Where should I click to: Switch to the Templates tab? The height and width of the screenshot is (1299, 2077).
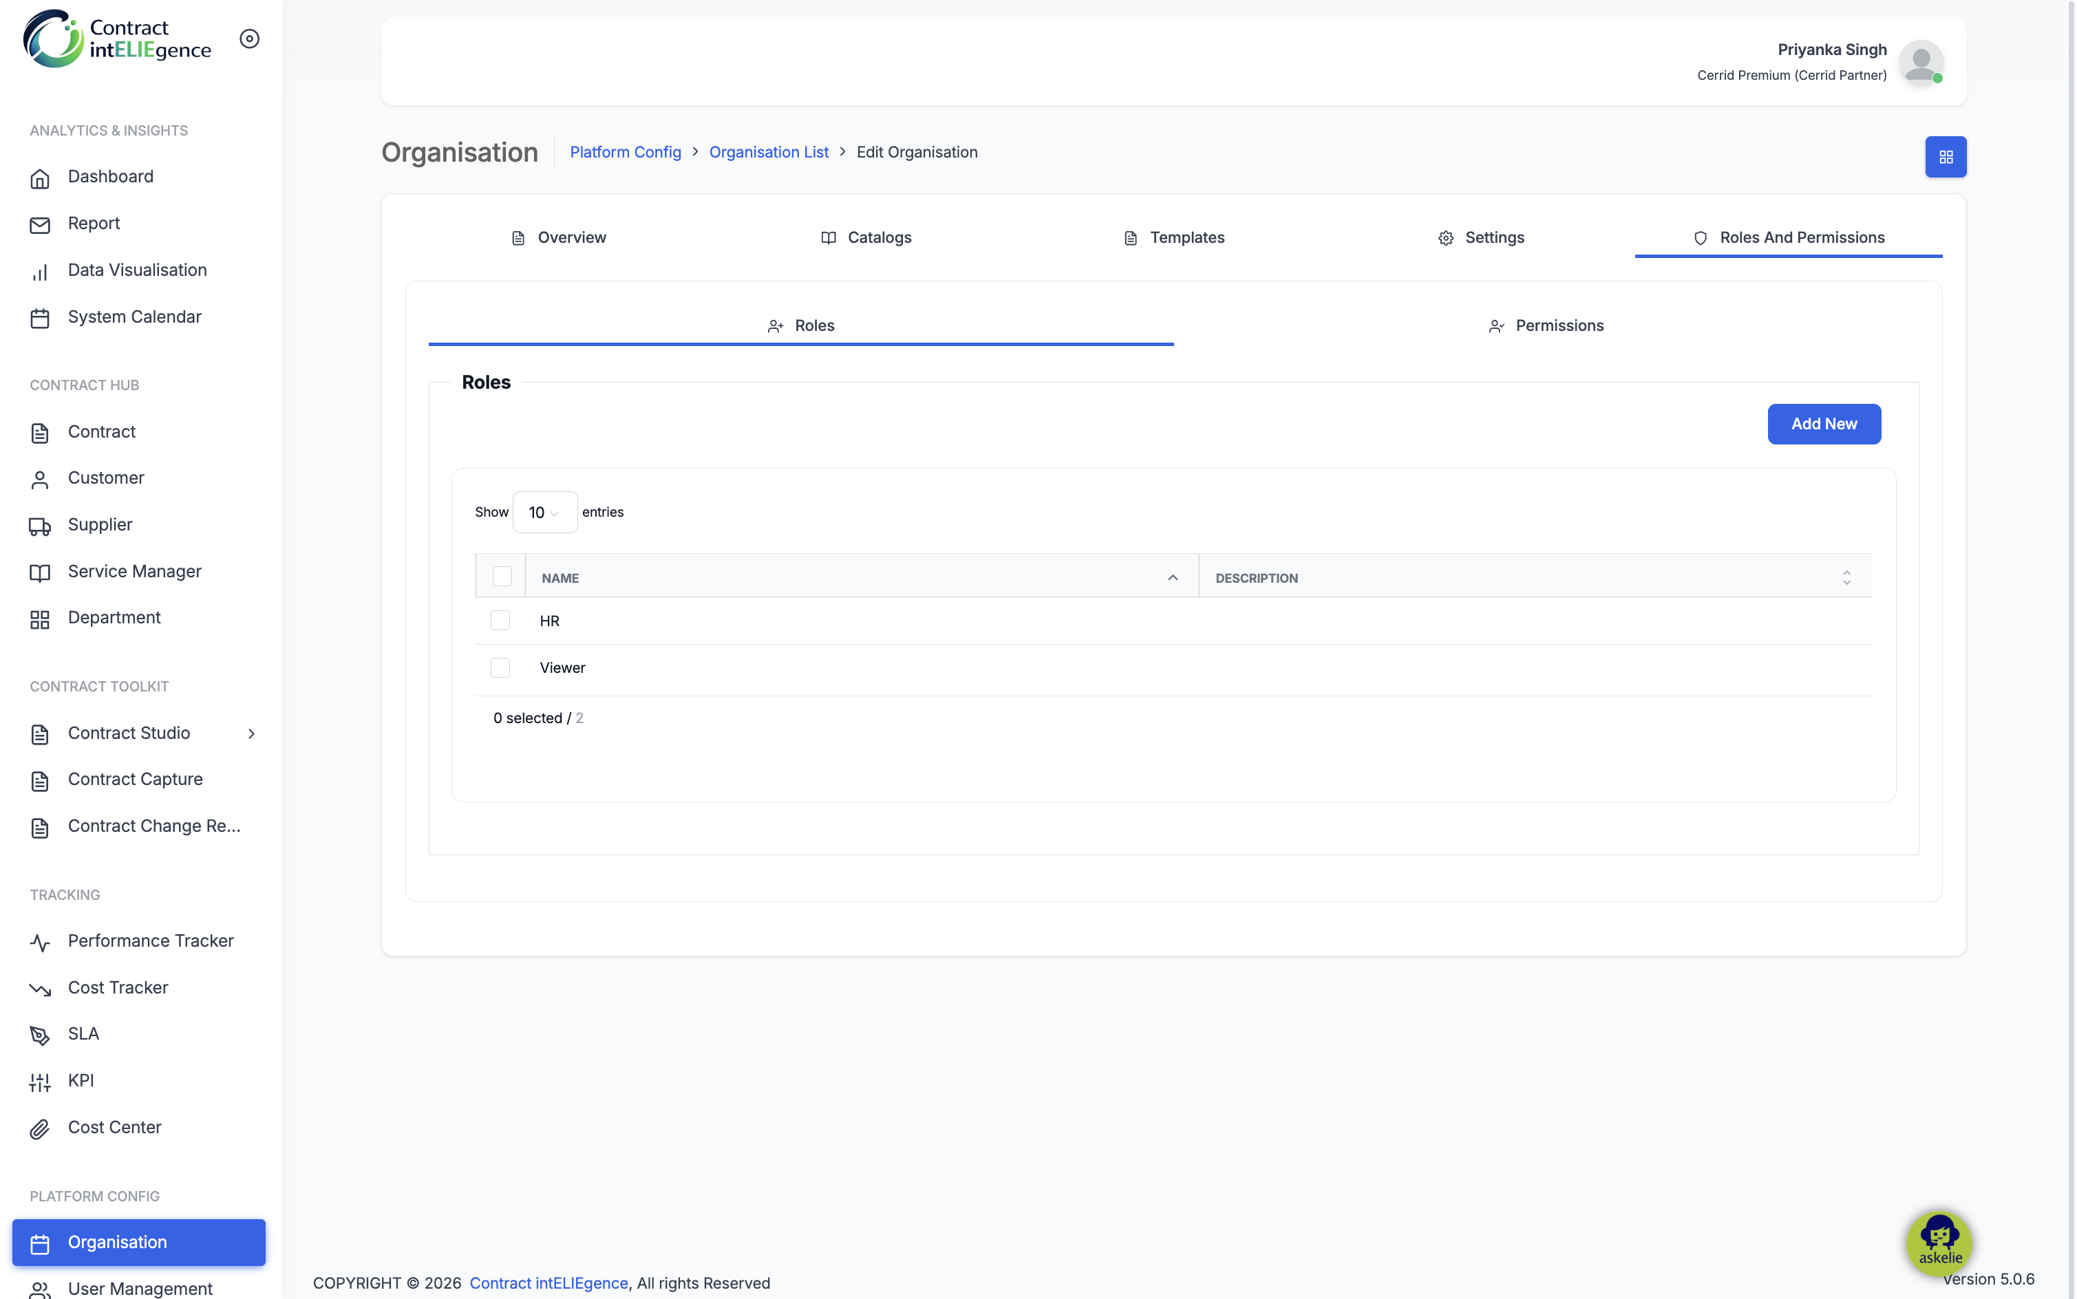tap(1174, 238)
